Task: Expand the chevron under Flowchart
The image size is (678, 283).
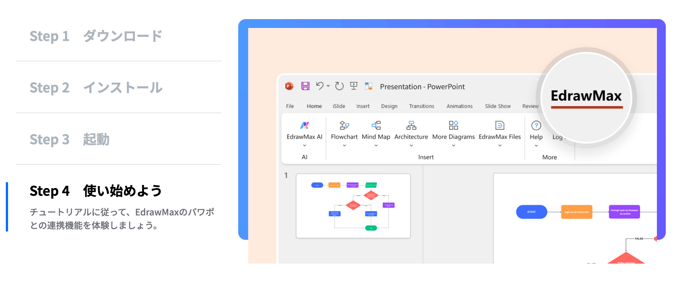Action: [344, 146]
